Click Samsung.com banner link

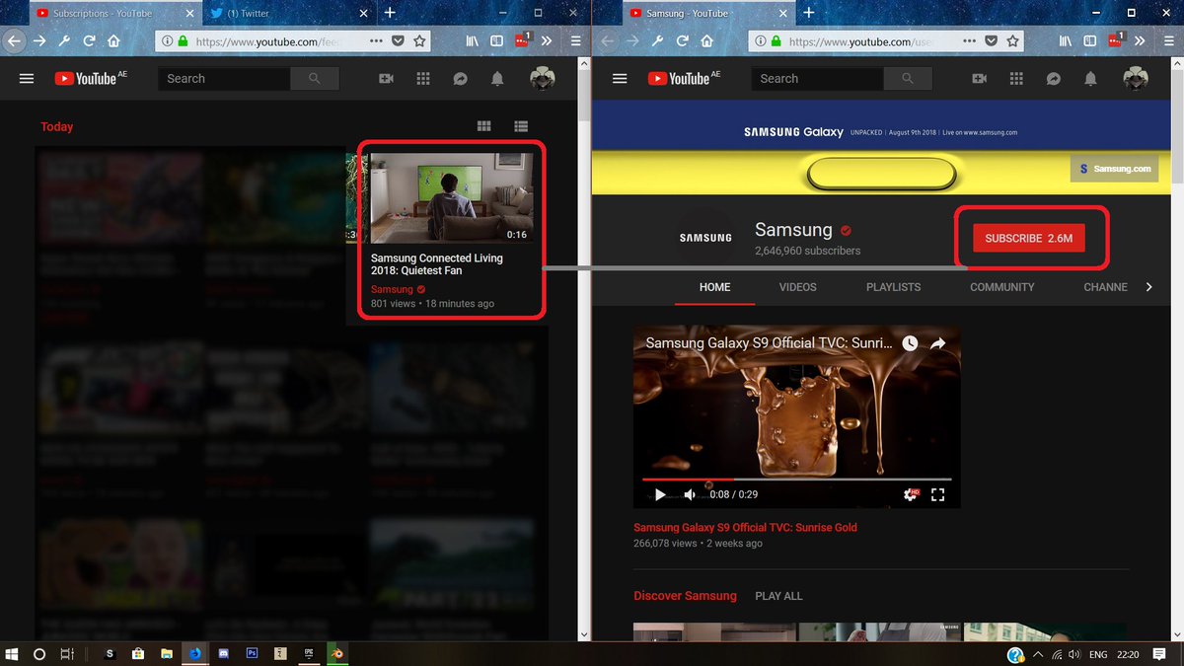[x=1114, y=169]
